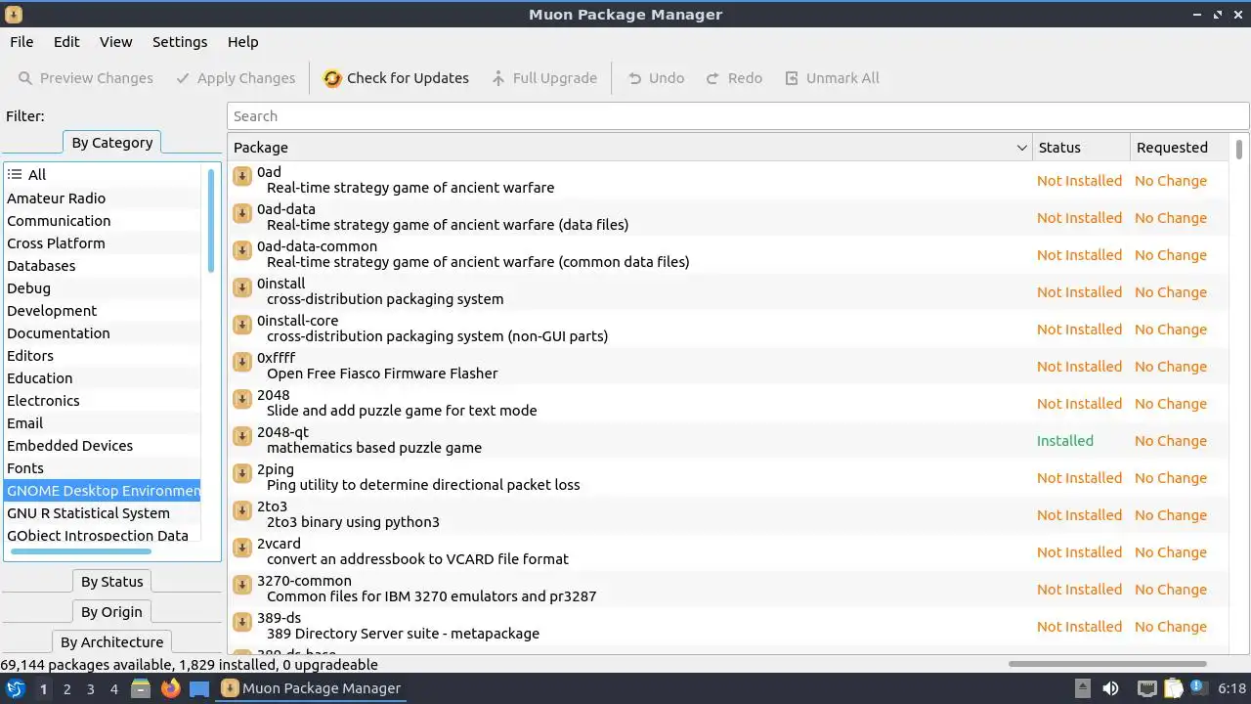This screenshot has height=704, width=1251.
Task: Click the category list vertical scrollbar
Action: pos(210,220)
